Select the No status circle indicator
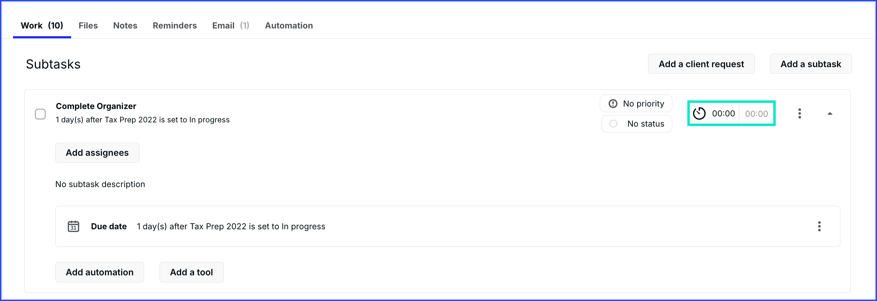Image resolution: width=877 pixels, height=301 pixels. point(613,124)
